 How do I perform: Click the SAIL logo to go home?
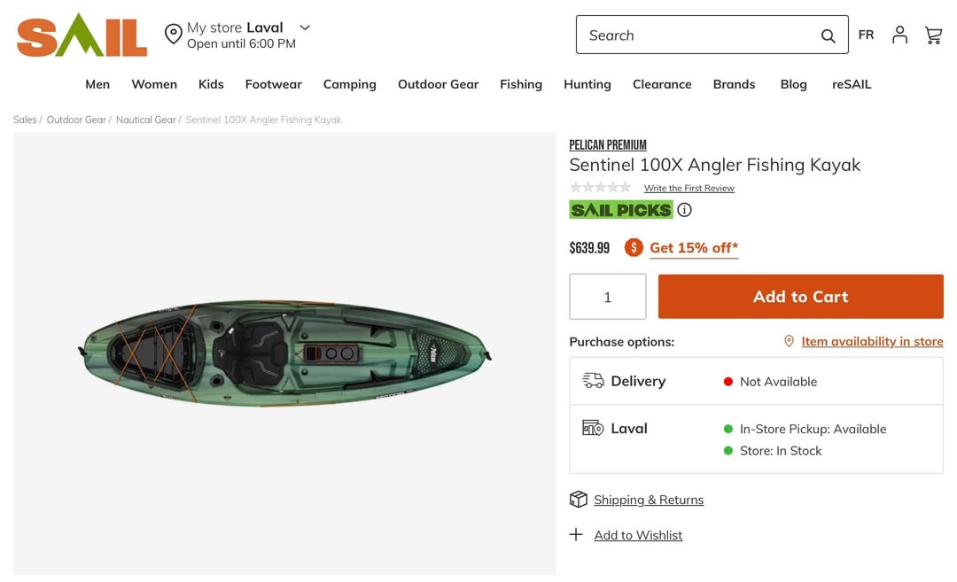point(82,35)
